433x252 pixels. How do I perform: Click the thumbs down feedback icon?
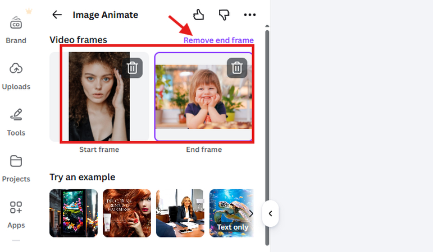[224, 15]
